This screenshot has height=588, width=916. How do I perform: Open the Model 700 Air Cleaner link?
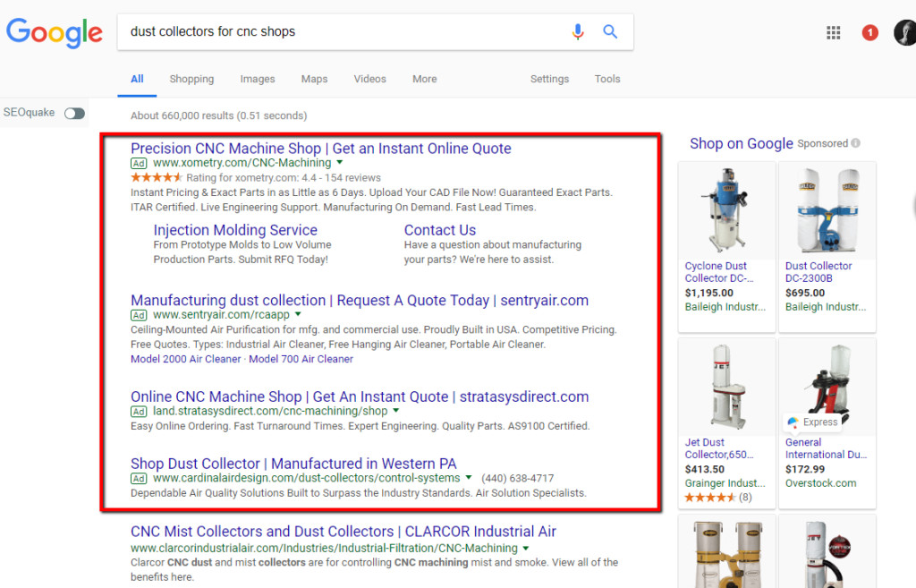click(x=301, y=359)
